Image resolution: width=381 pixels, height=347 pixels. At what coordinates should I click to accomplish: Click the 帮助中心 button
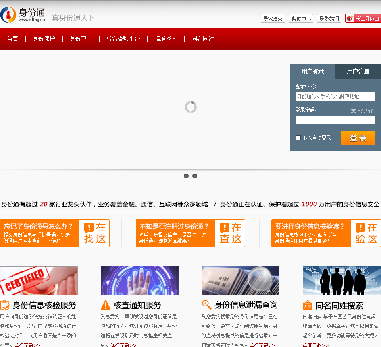(301, 19)
